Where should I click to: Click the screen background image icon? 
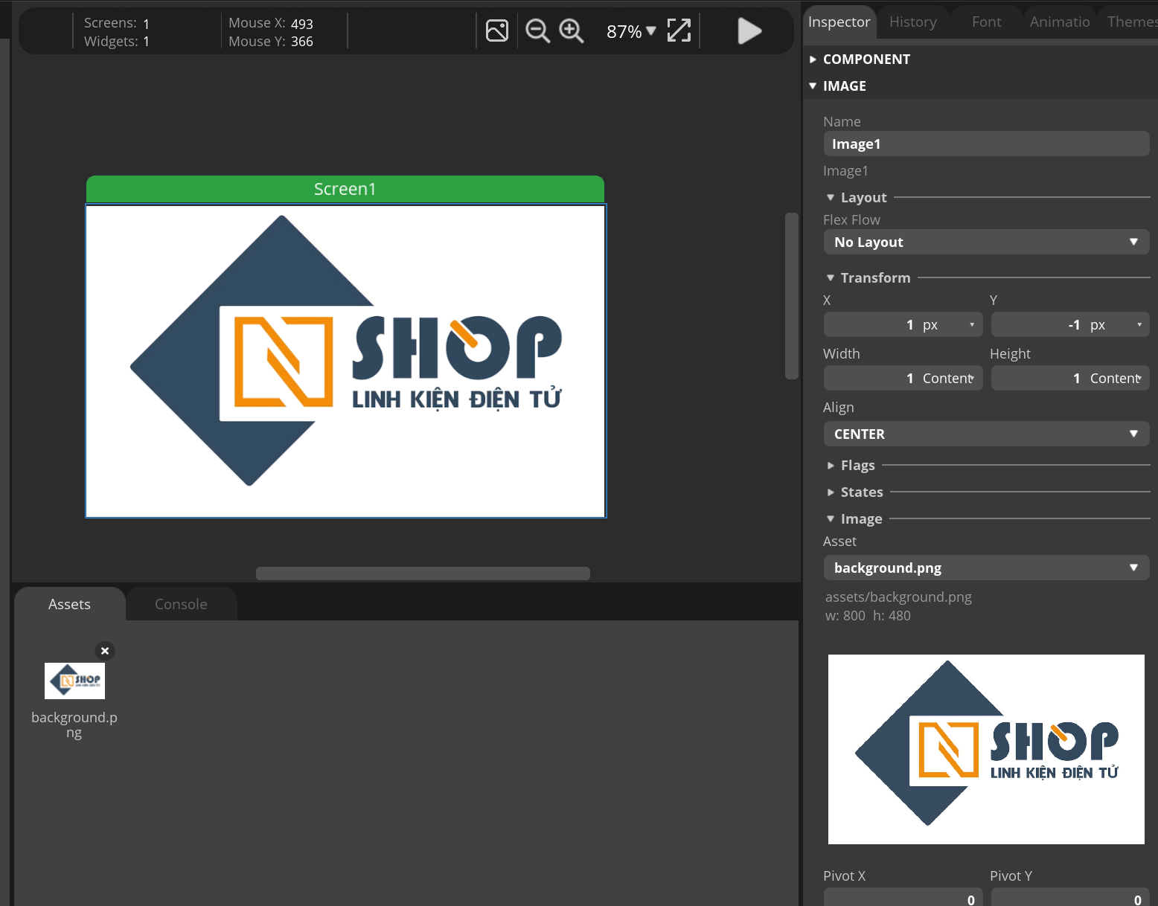coord(496,30)
